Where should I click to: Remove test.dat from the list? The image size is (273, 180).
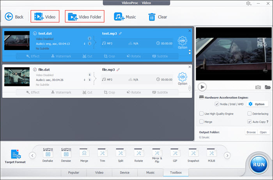tap(190, 31)
